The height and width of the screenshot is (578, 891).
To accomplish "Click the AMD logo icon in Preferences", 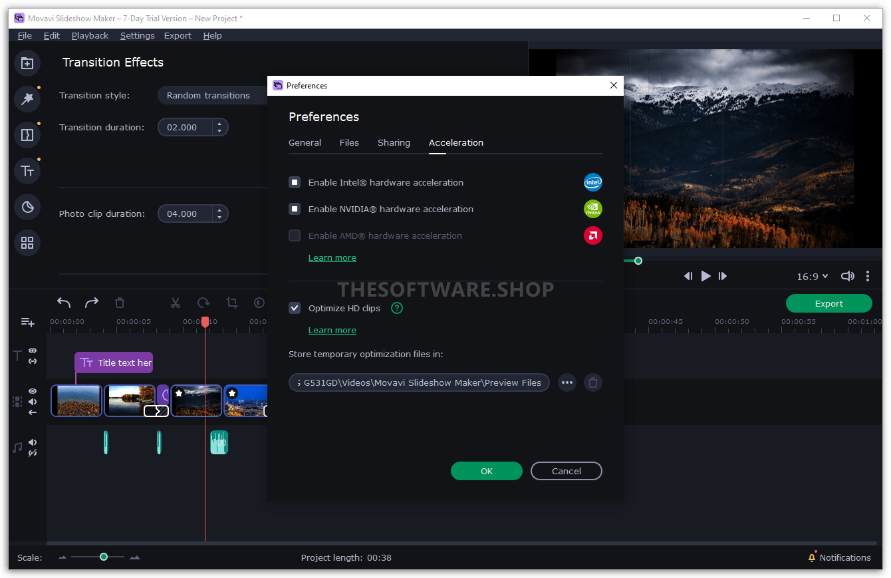I will pyautogui.click(x=593, y=235).
